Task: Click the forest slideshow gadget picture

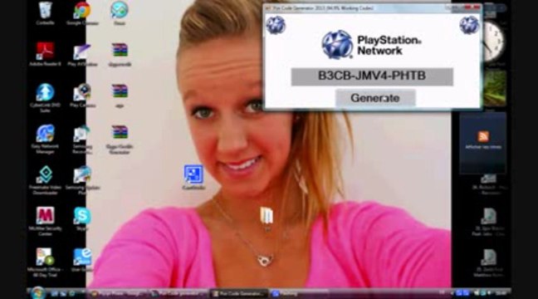Action: (495, 89)
